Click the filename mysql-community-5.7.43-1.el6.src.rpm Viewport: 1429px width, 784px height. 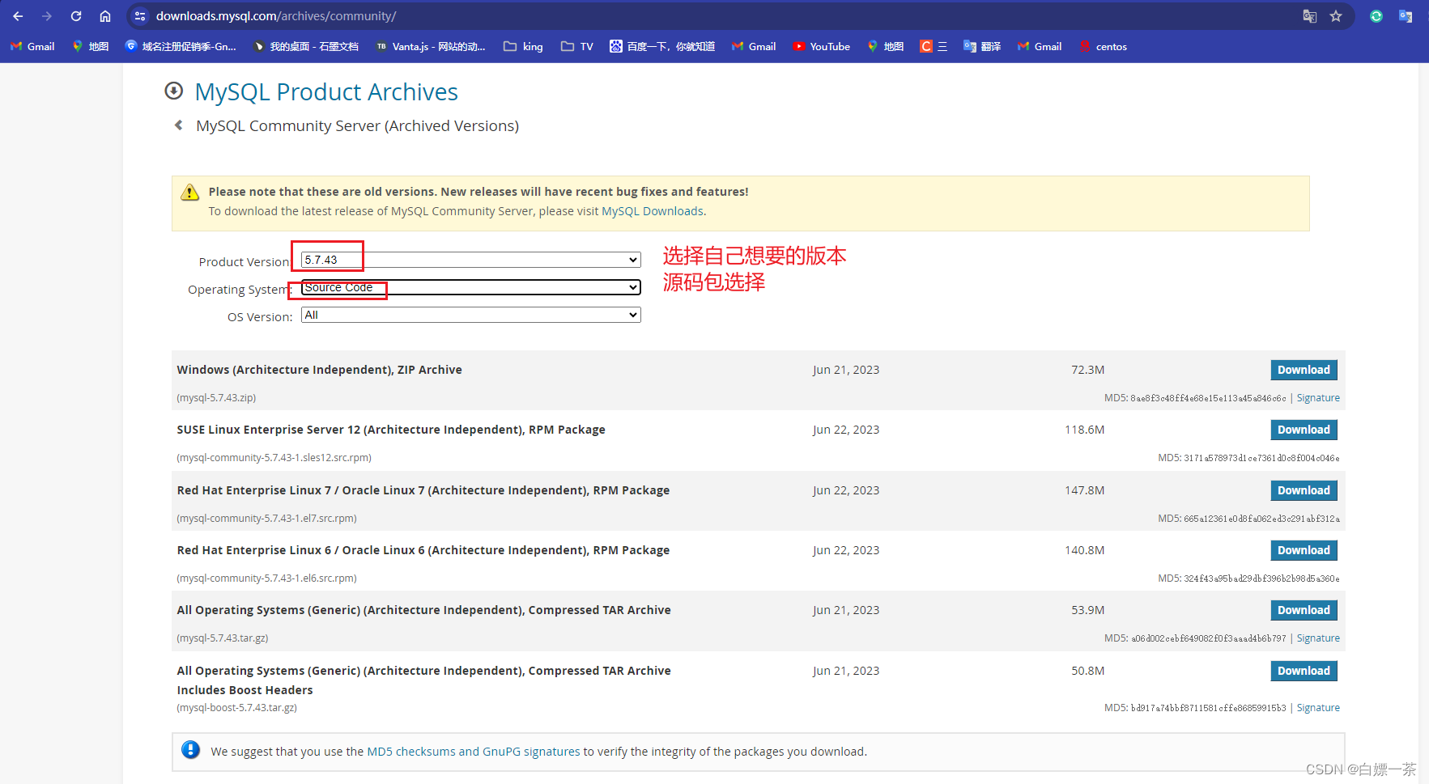click(x=266, y=578)
